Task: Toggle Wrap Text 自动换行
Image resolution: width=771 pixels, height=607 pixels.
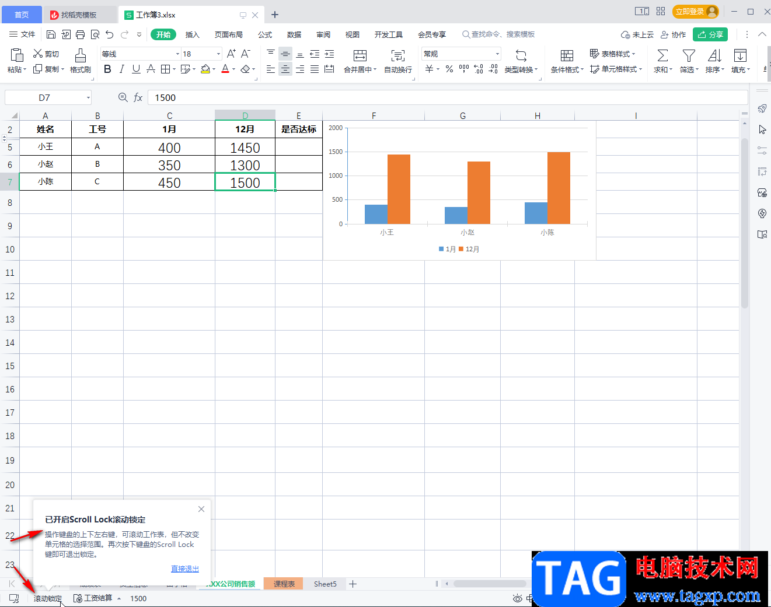Action: click(x=398, y=61)
